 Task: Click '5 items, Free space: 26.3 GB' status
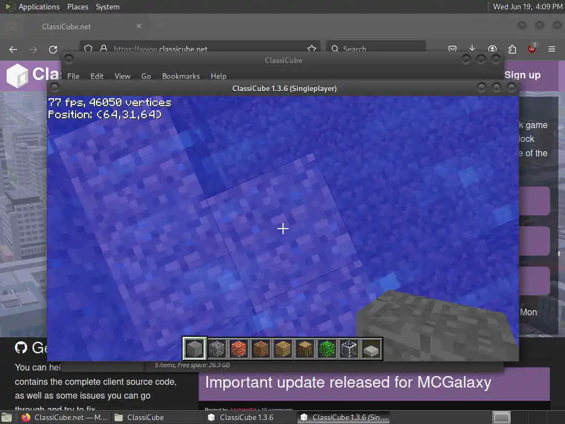(x=192, y=365)
